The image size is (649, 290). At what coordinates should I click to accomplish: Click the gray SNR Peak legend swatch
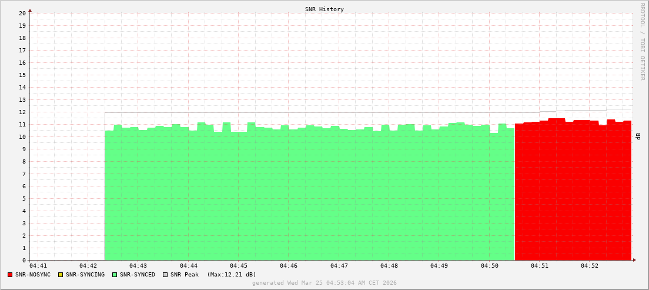click(165, 275)
